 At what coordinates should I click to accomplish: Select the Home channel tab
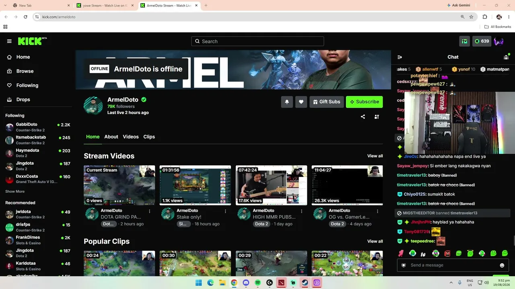[93, 137]
